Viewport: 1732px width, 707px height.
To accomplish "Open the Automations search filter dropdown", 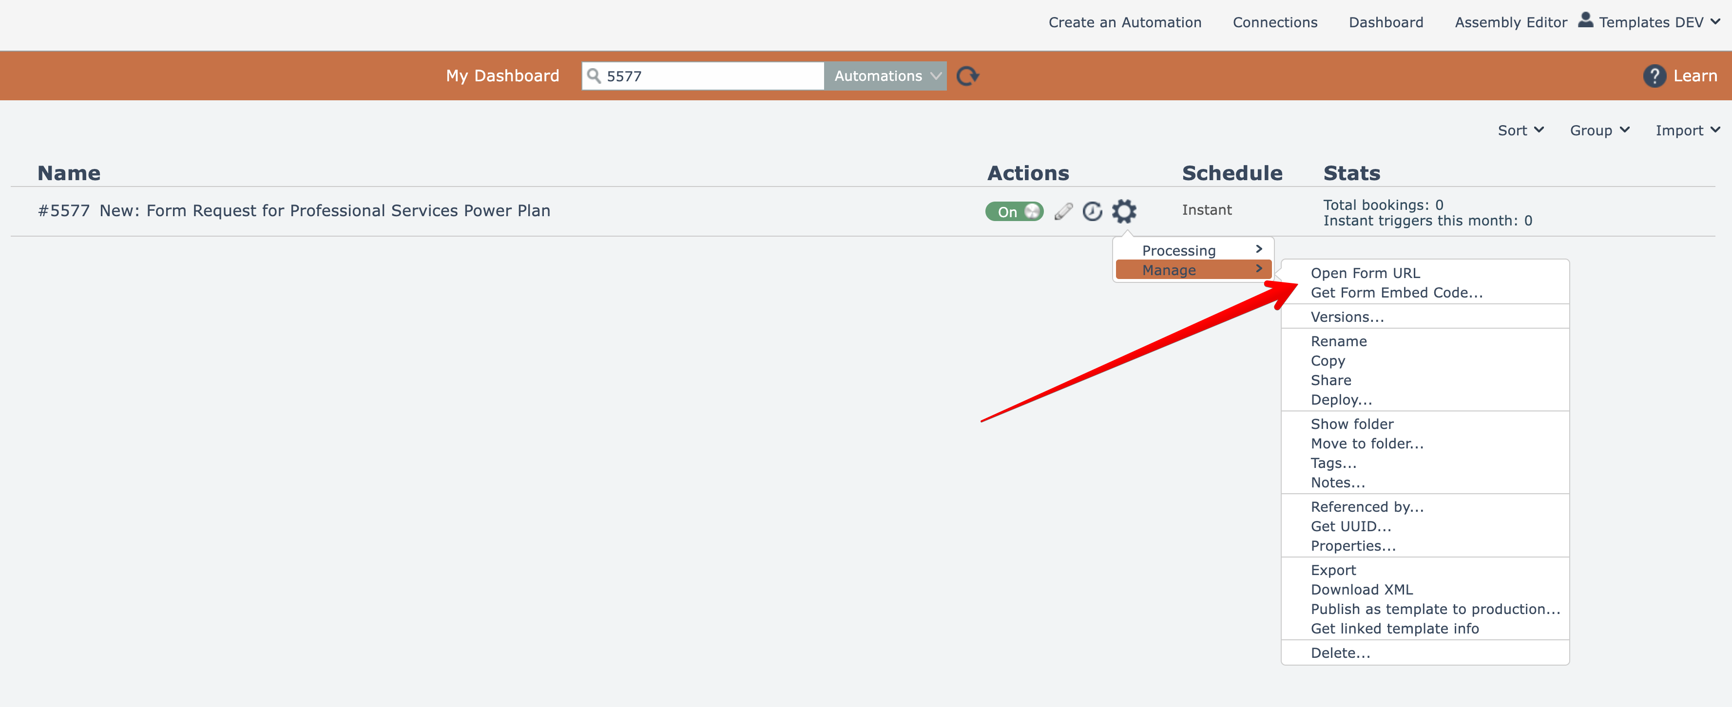I will tap(885, 76).
